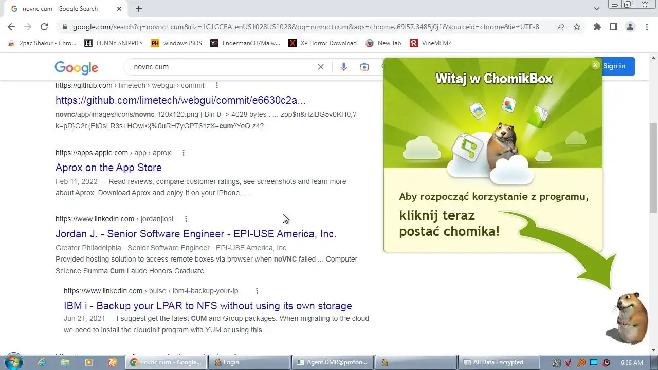Image resolution: width=658 pixels, height=370 pixels.
Task: Open 'Aprox on the App Store' result
Action: pos(108,168)
